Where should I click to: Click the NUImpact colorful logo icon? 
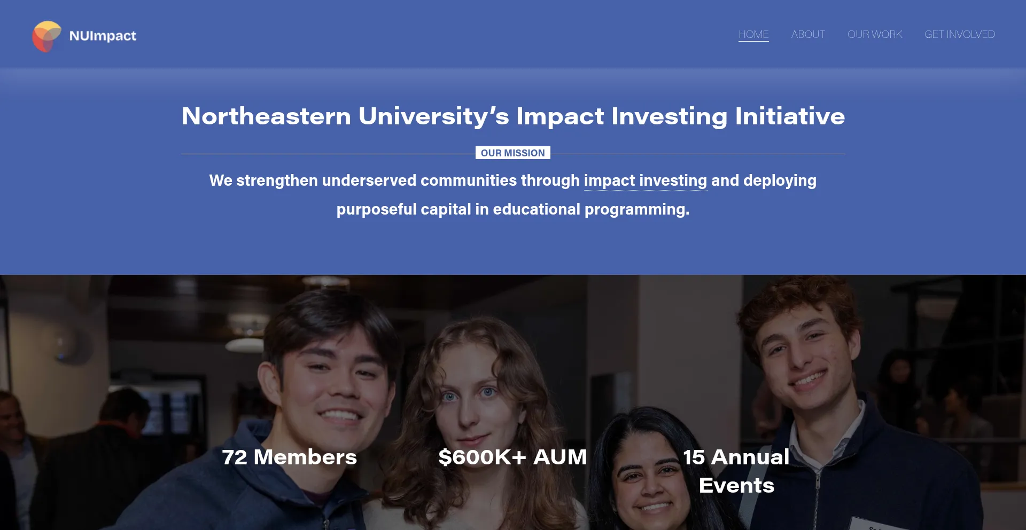46,36
